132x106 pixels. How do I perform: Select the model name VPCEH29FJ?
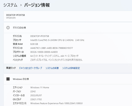pyautogui.click(x=11, y=18)
